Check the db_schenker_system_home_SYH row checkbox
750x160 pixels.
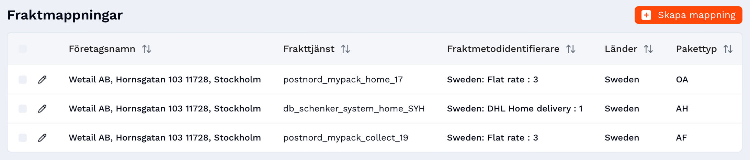coord(23,109)
